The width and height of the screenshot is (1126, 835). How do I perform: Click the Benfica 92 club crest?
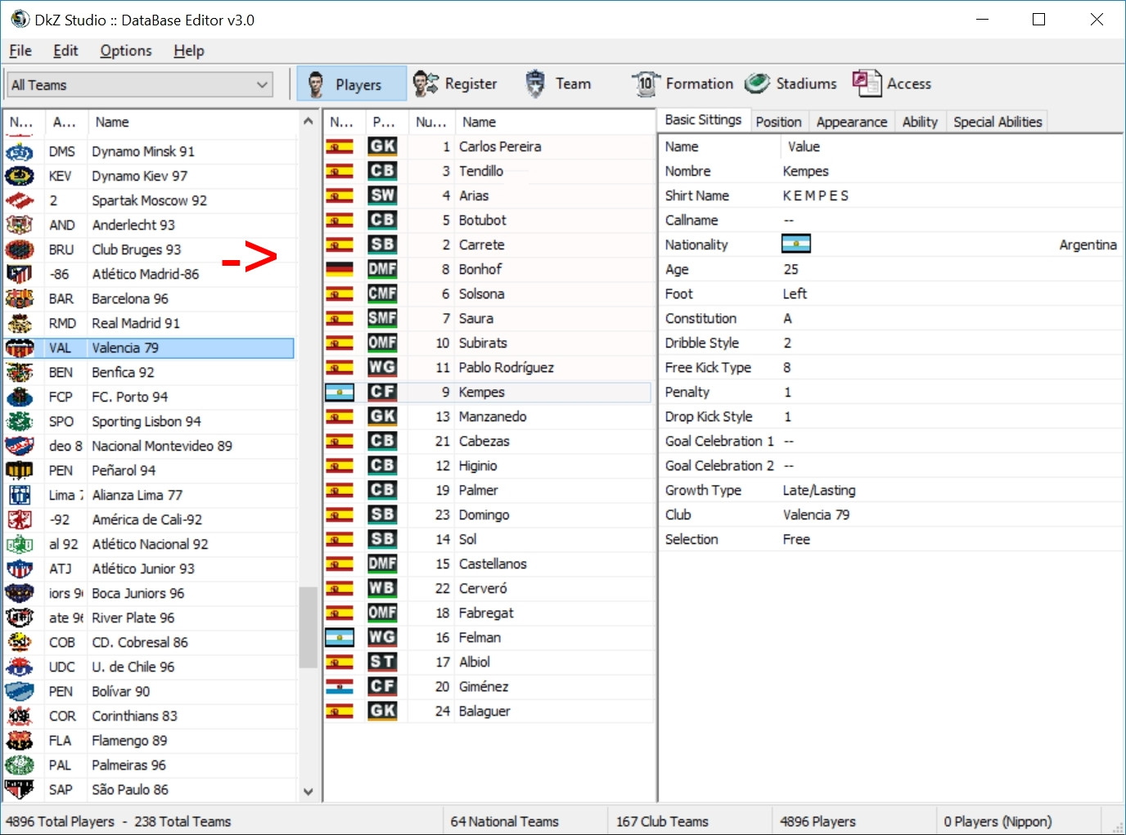pyautogui.click(x=20, y=372)
